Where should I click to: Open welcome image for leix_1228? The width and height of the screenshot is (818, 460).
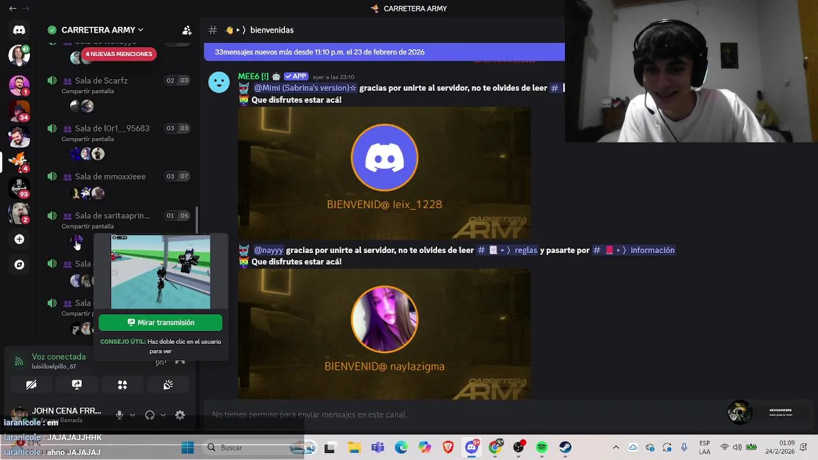[x=384, y=173]
